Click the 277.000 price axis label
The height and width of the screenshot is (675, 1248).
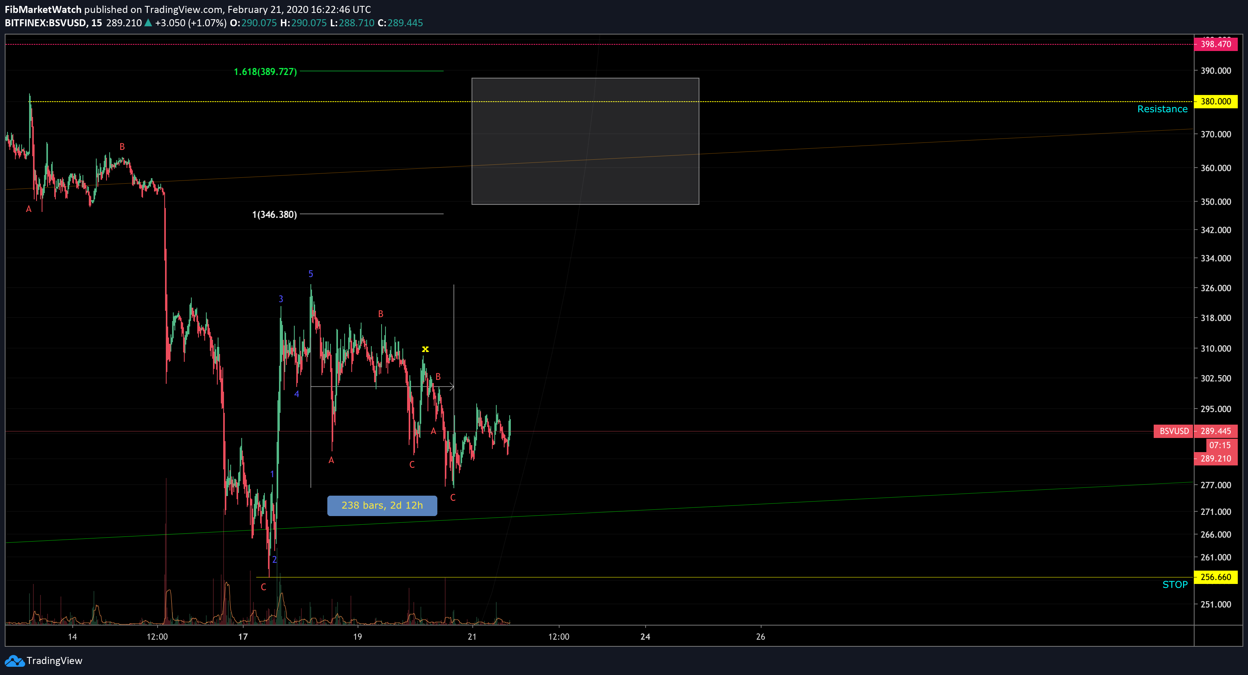click(x=1215, y=485)
